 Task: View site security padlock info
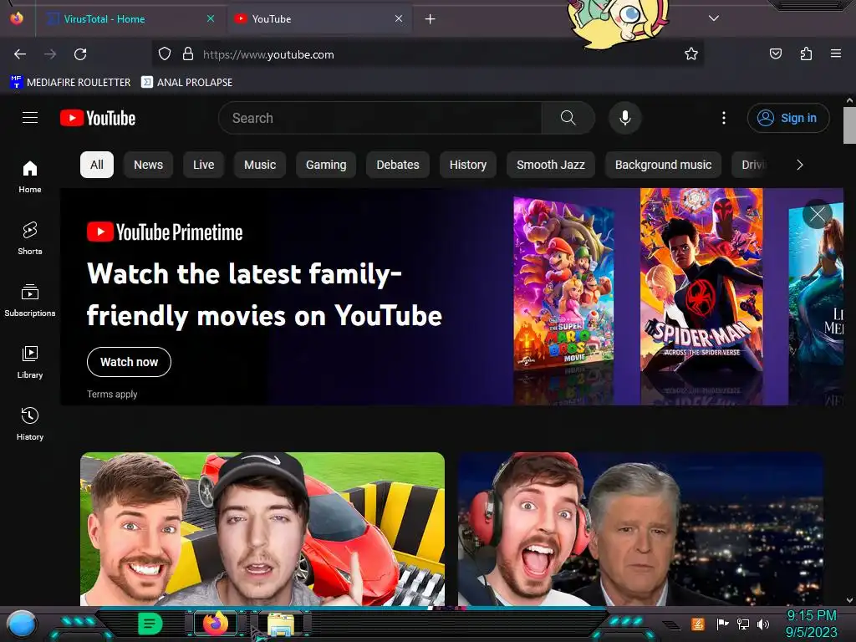pyautogui.click(x=188, y=54)
